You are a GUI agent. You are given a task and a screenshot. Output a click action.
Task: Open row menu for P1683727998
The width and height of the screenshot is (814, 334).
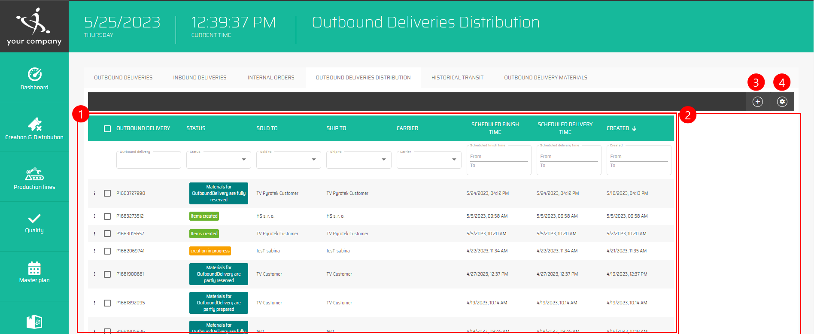coord(94,193)
